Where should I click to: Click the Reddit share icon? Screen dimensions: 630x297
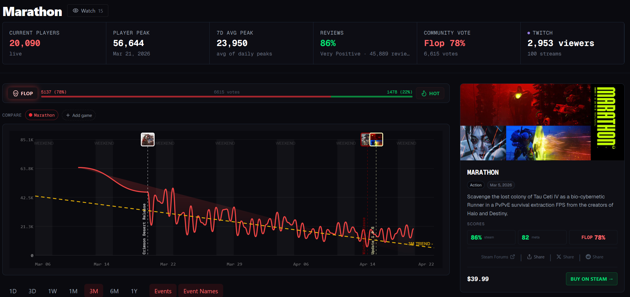point(588,257)
